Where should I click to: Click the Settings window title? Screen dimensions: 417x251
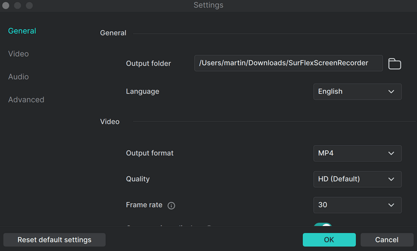[x=209, y=5]
